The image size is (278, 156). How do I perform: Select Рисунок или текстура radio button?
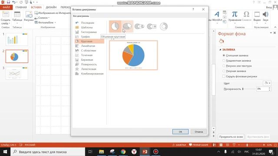(224, 66)
